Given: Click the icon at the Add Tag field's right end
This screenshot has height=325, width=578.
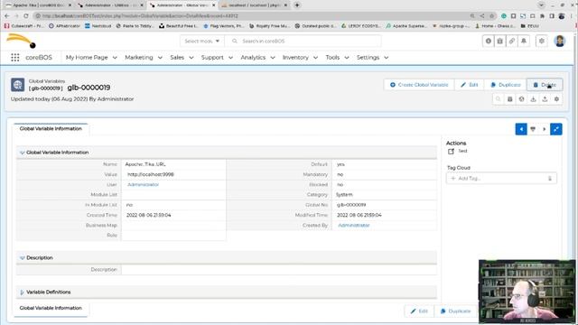Looking at the screenshot, I should click(550, 179).
